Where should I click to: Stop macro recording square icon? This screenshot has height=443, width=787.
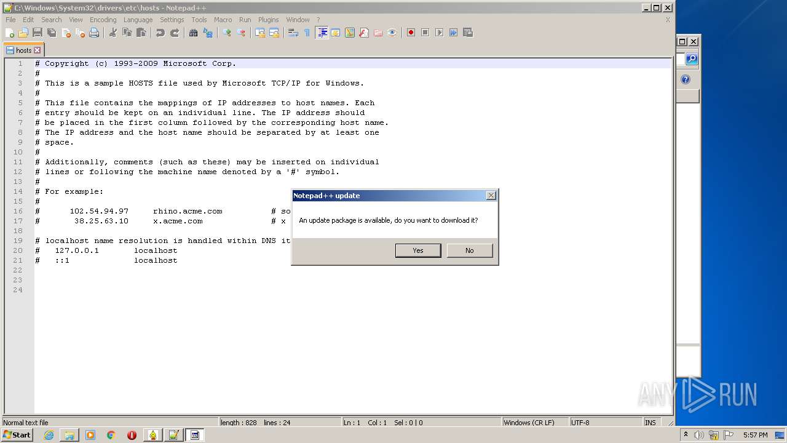tap(425, 33)
